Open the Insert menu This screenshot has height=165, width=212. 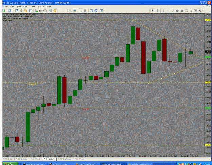tap(19, 6)
